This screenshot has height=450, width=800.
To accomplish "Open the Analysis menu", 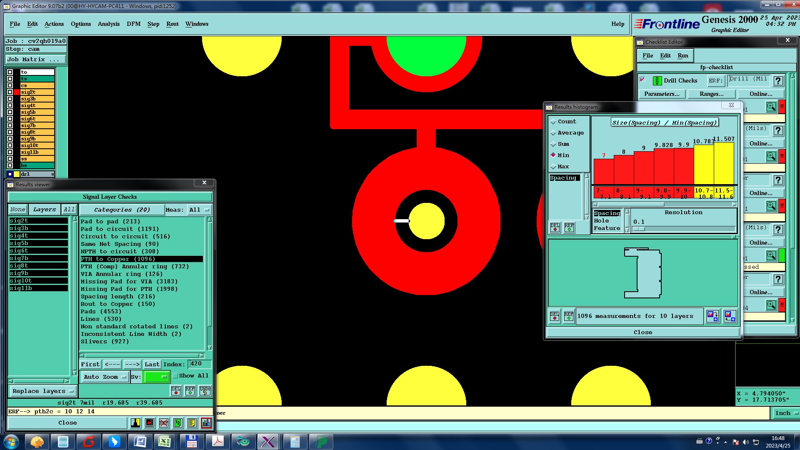I will 108,24.
